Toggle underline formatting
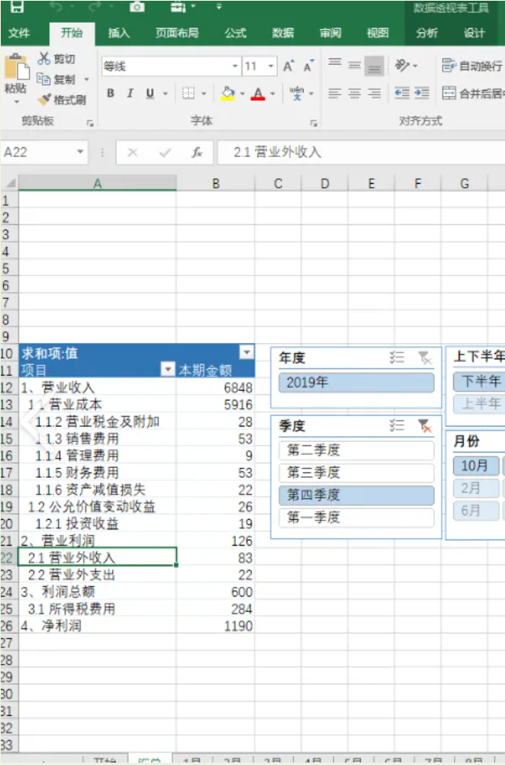The height and width of the screenshot is (765, 505). [150, 93]
